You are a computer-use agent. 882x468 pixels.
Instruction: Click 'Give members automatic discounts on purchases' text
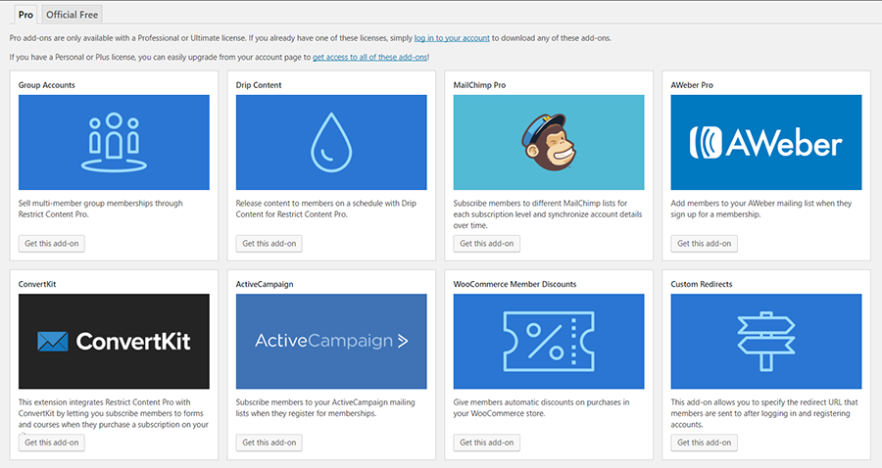[541, 408]
